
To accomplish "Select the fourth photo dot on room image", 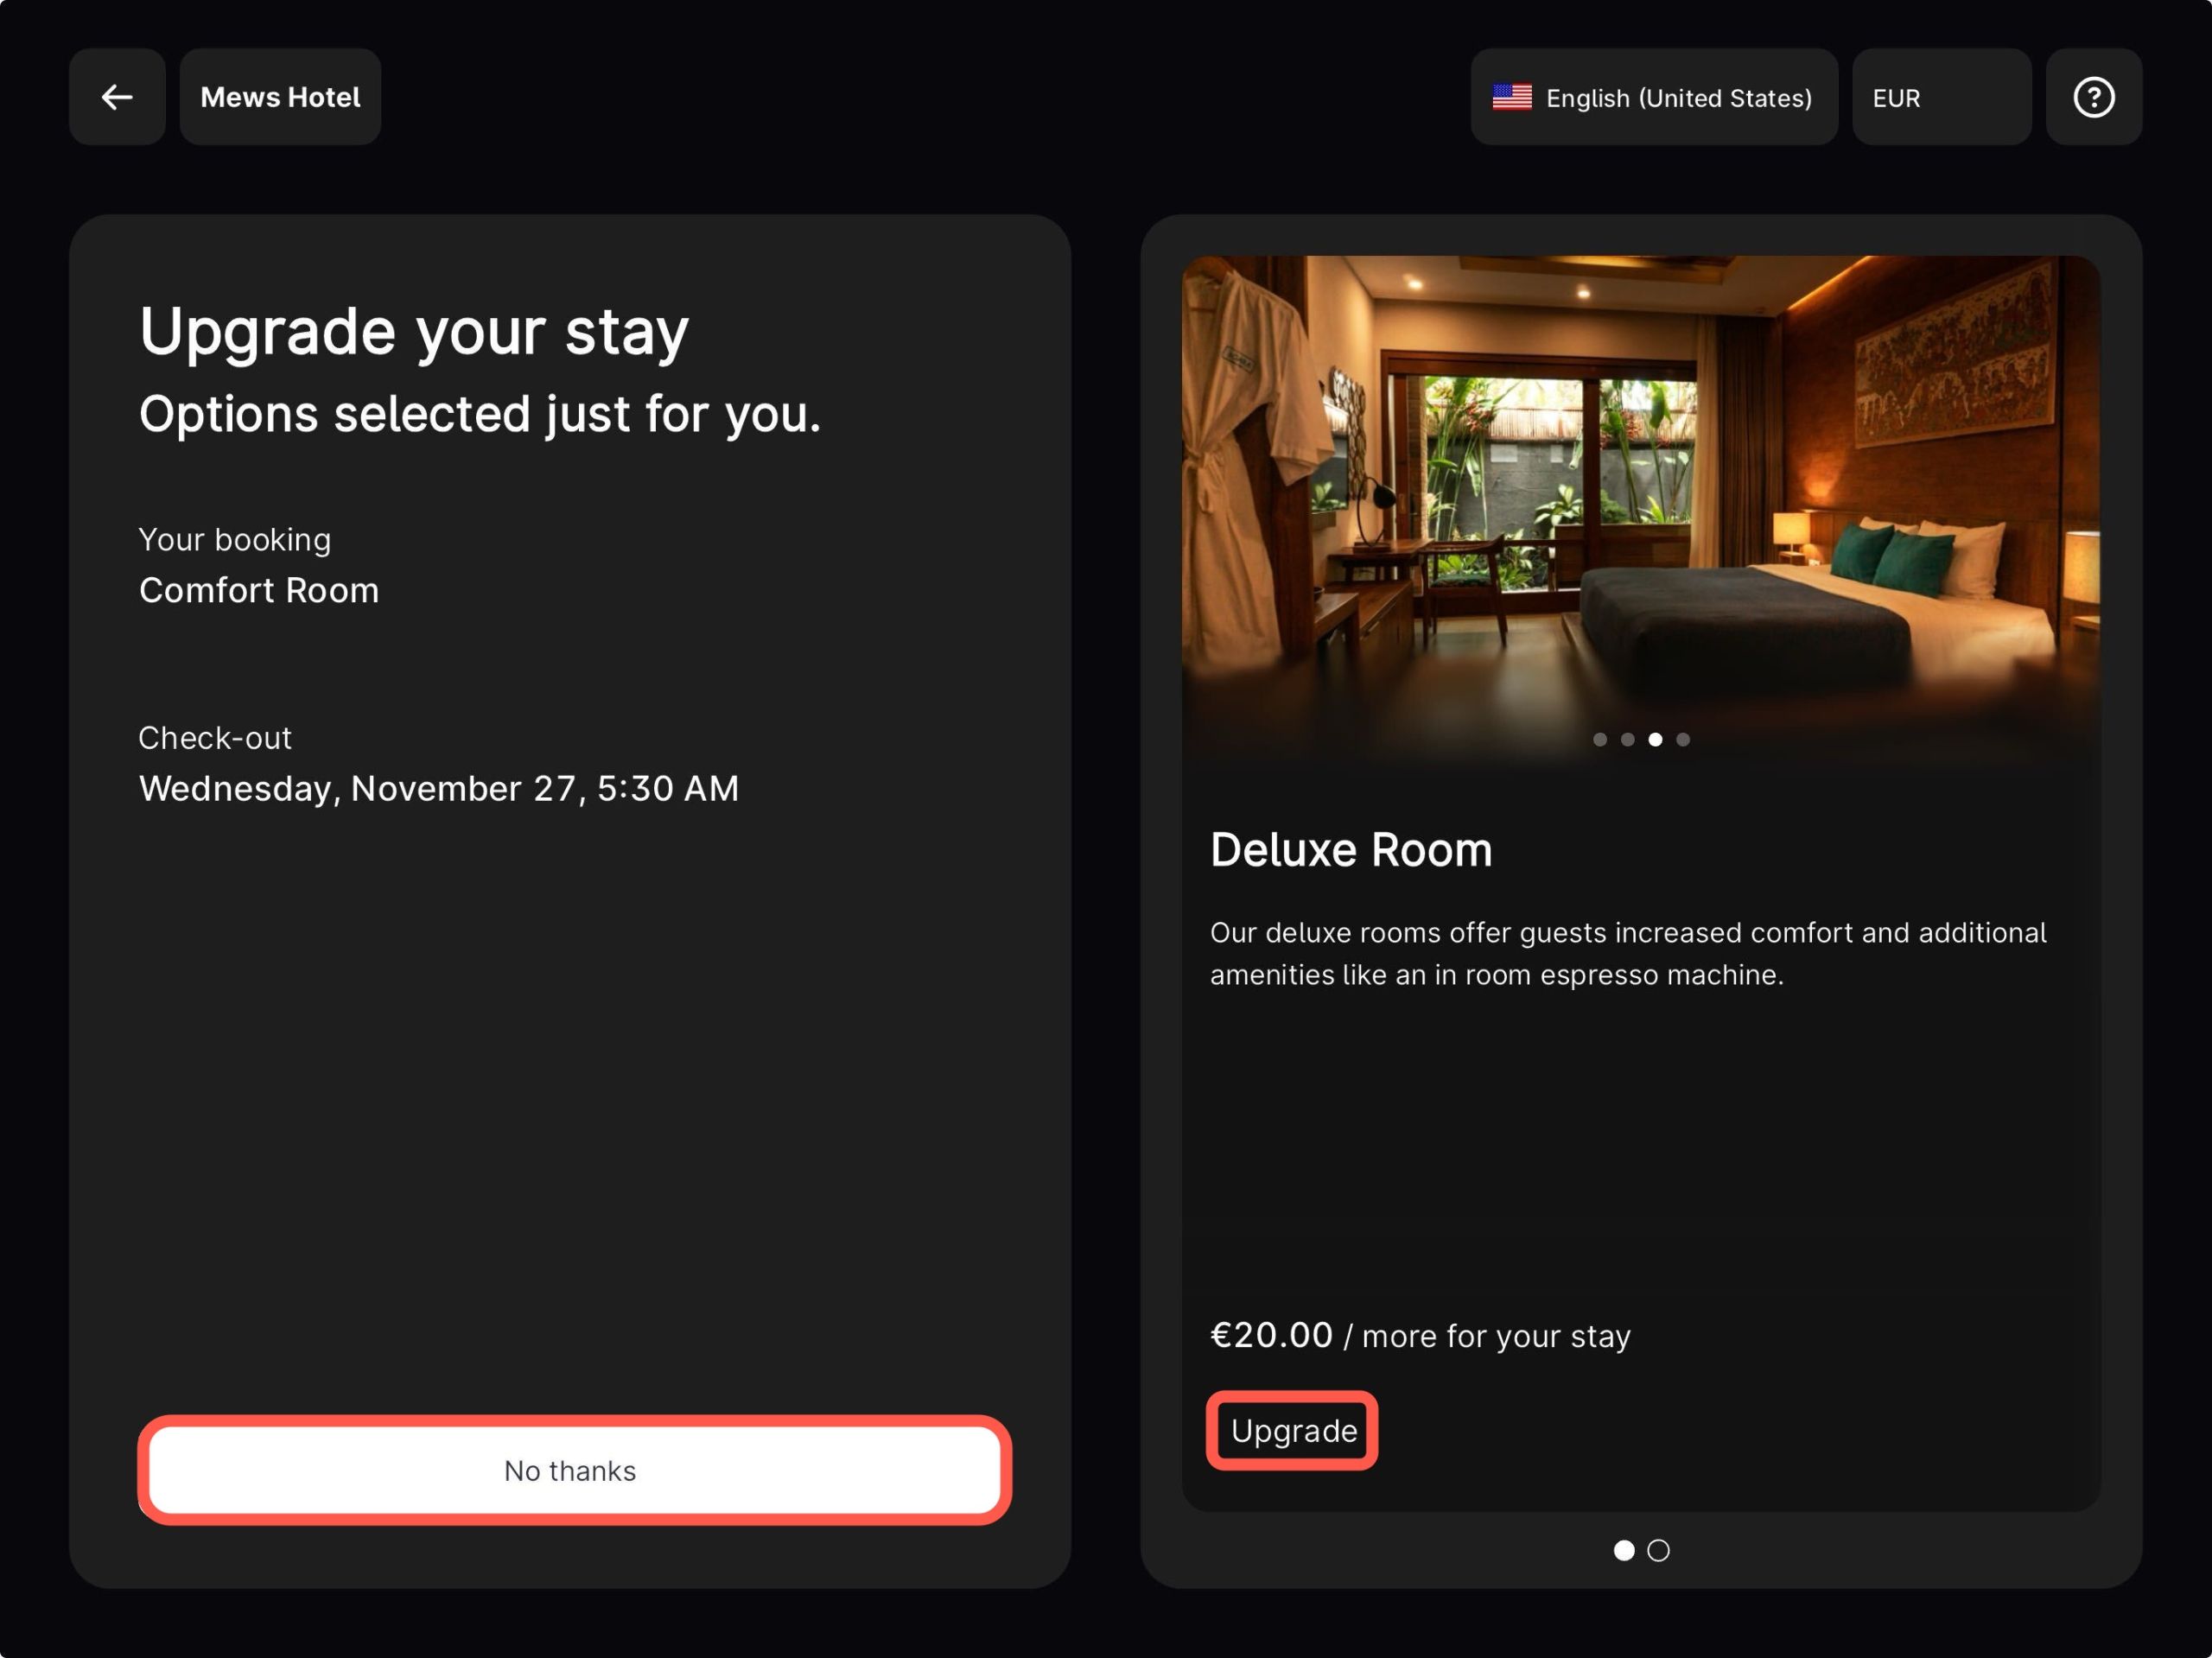I will [1684, 740].
